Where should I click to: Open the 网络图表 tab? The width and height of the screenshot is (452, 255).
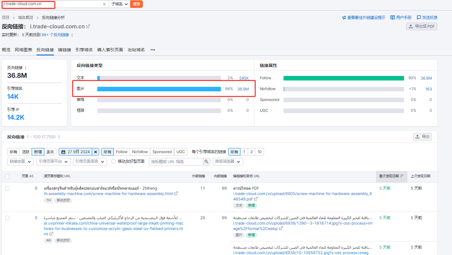(x=23, y=50)
